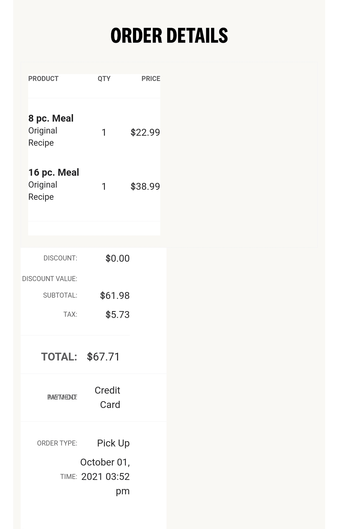Click the total amount $67.71
Viewport: 338px width, 529px height.
coord(103,357)
